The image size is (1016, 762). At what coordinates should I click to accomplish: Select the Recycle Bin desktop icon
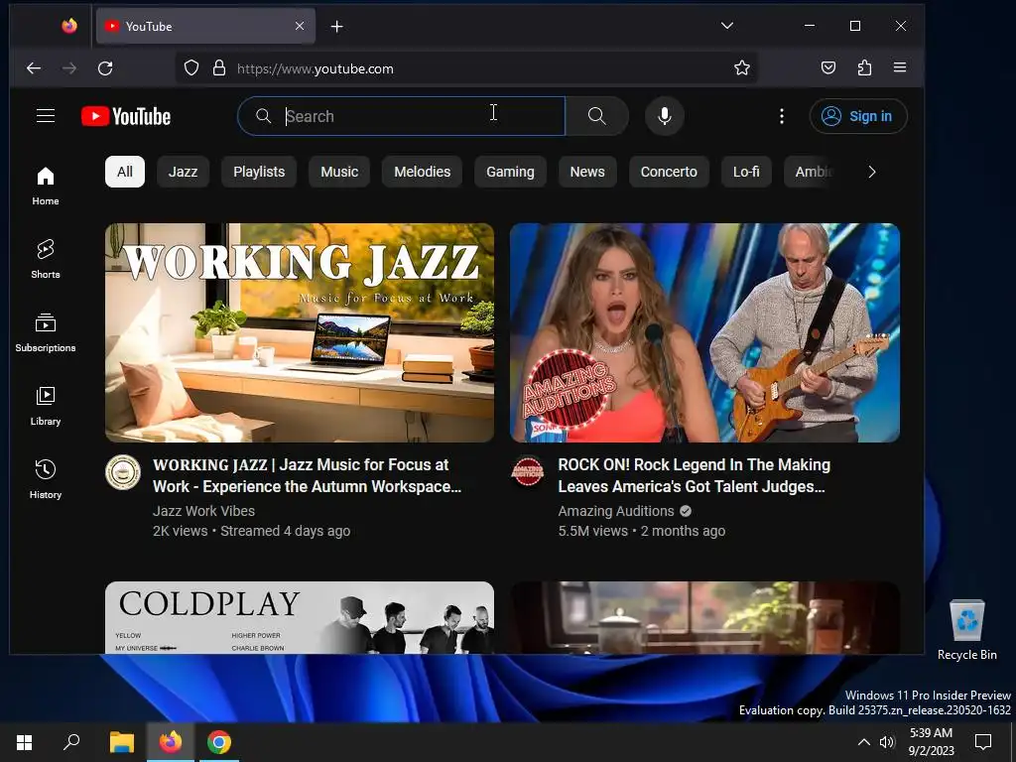tap(966, 630)
